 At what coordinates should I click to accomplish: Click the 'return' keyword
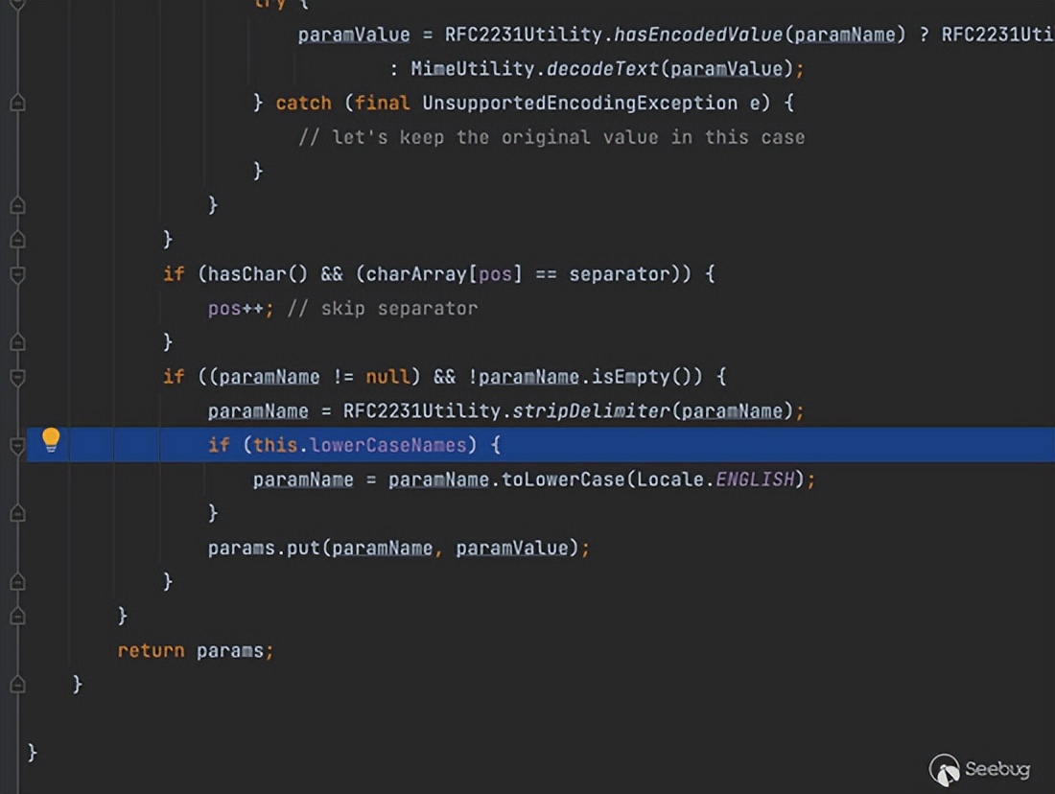151,651
